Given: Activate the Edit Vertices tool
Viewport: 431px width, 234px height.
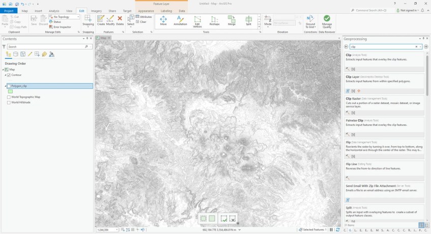Looking at the screenshot, I should coord(197,22).
